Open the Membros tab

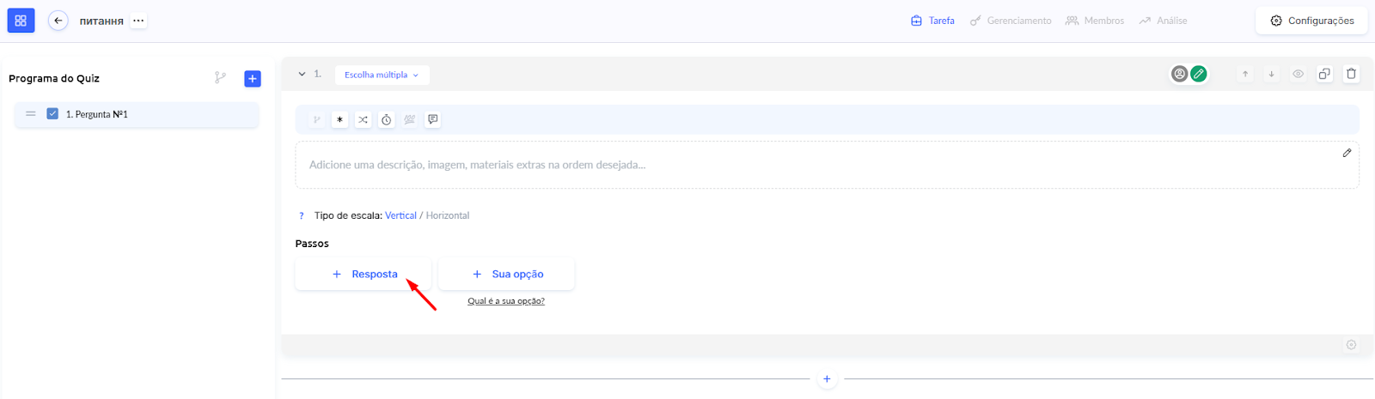(1095, 21)
